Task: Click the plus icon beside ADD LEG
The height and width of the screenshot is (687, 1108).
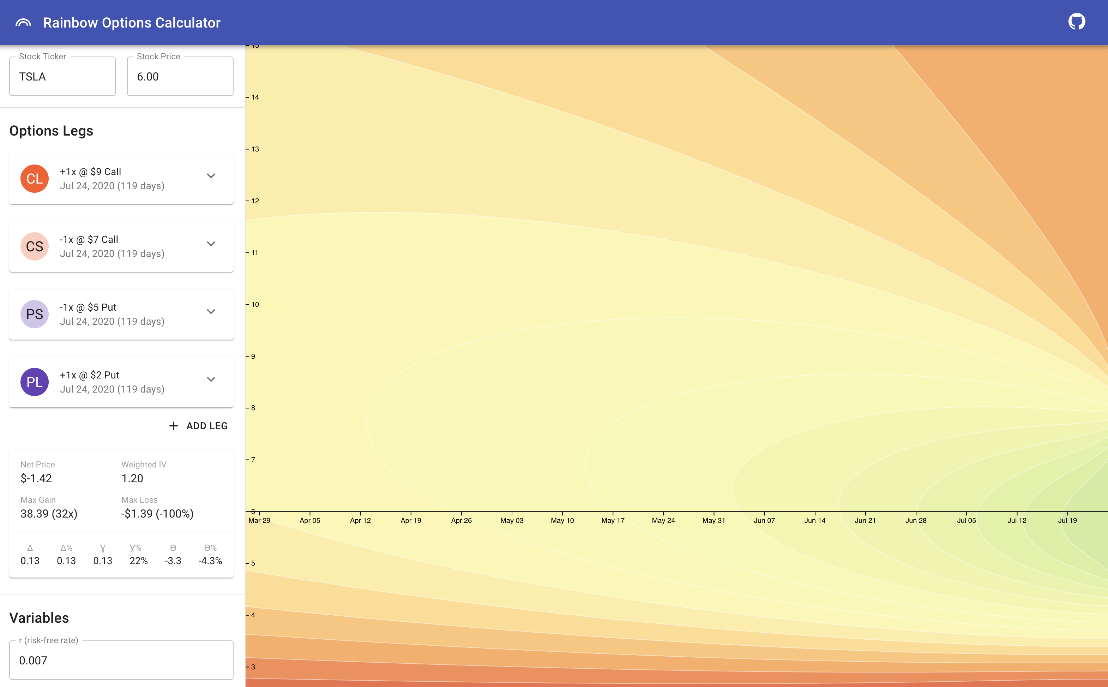Action: [x=174, y=426]
